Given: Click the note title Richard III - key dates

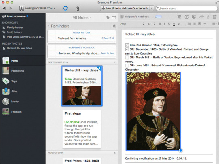Looking at the screenshot, I should click(140, 34).
